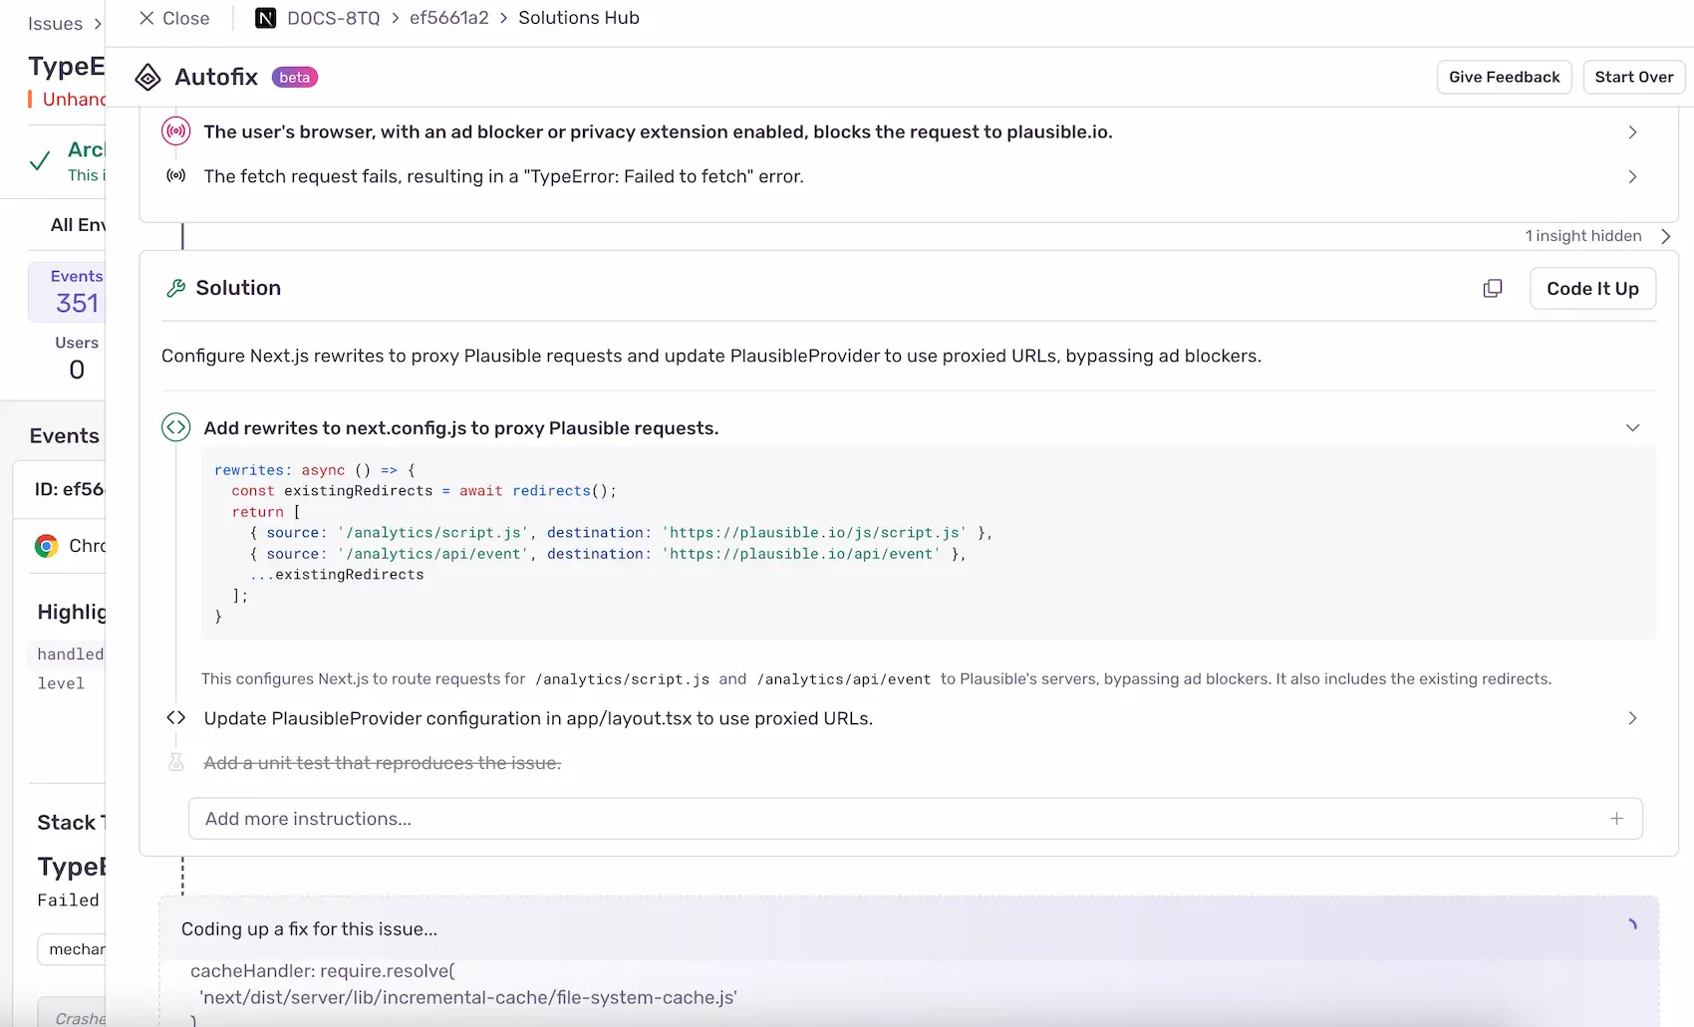This screenshot has width=1694, height=1027.
Task: Click the Autofix diamond logo icon
Action: click(x=147, y=77)
